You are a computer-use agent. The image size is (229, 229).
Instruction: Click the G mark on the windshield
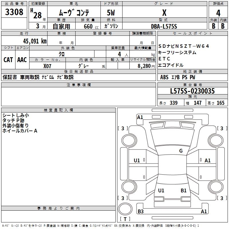[181, 151]
